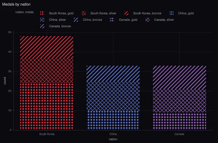Select the 'South Korea, bronze' legend label

click(x=147, y=13)
